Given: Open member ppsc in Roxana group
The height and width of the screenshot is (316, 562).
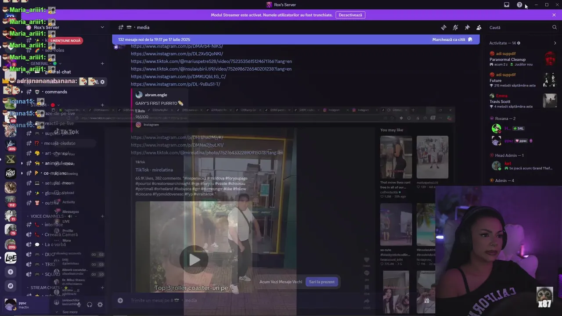Looking at the screenshot, I should pos(522,141).
